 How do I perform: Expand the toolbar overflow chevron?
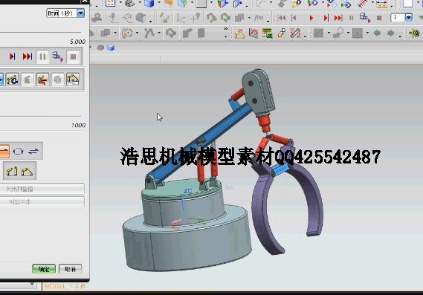coord(226,28)
